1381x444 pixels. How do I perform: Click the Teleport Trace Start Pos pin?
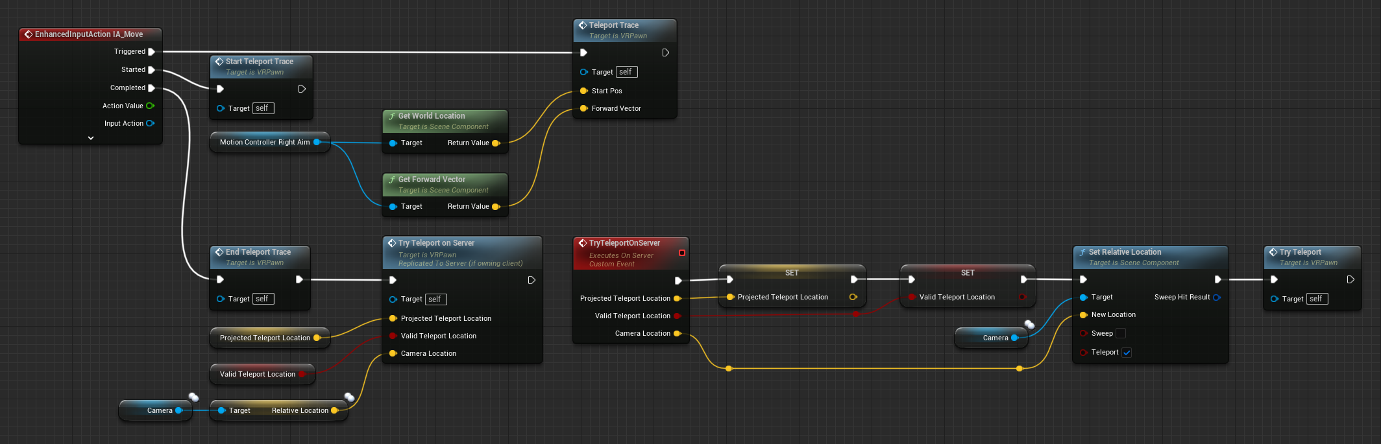coord(583,91)
